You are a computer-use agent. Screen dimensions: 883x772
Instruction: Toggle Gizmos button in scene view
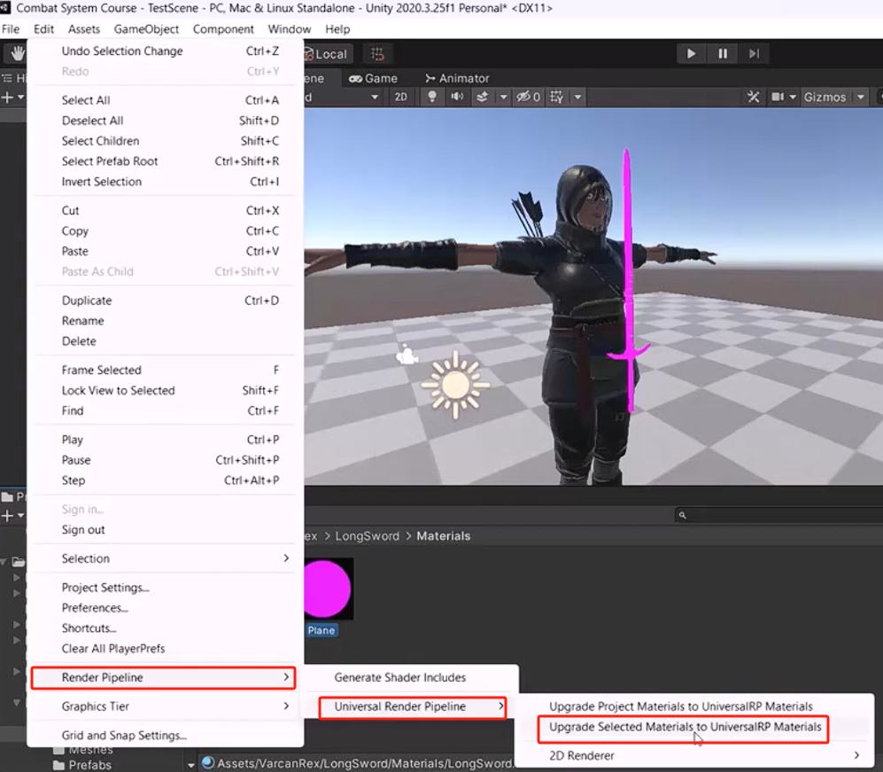pos(825,97)
